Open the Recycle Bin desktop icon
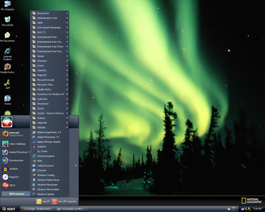 7,21
